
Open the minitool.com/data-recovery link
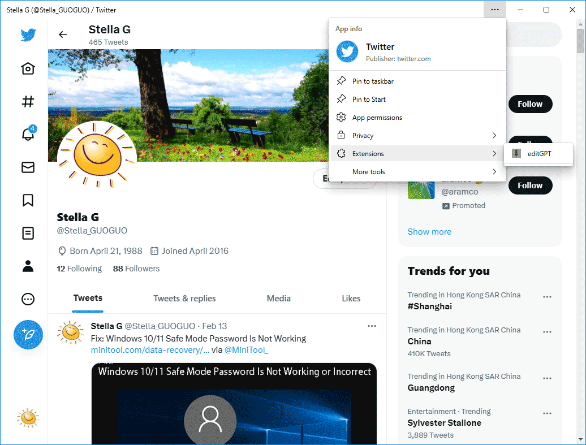point(150,350)
